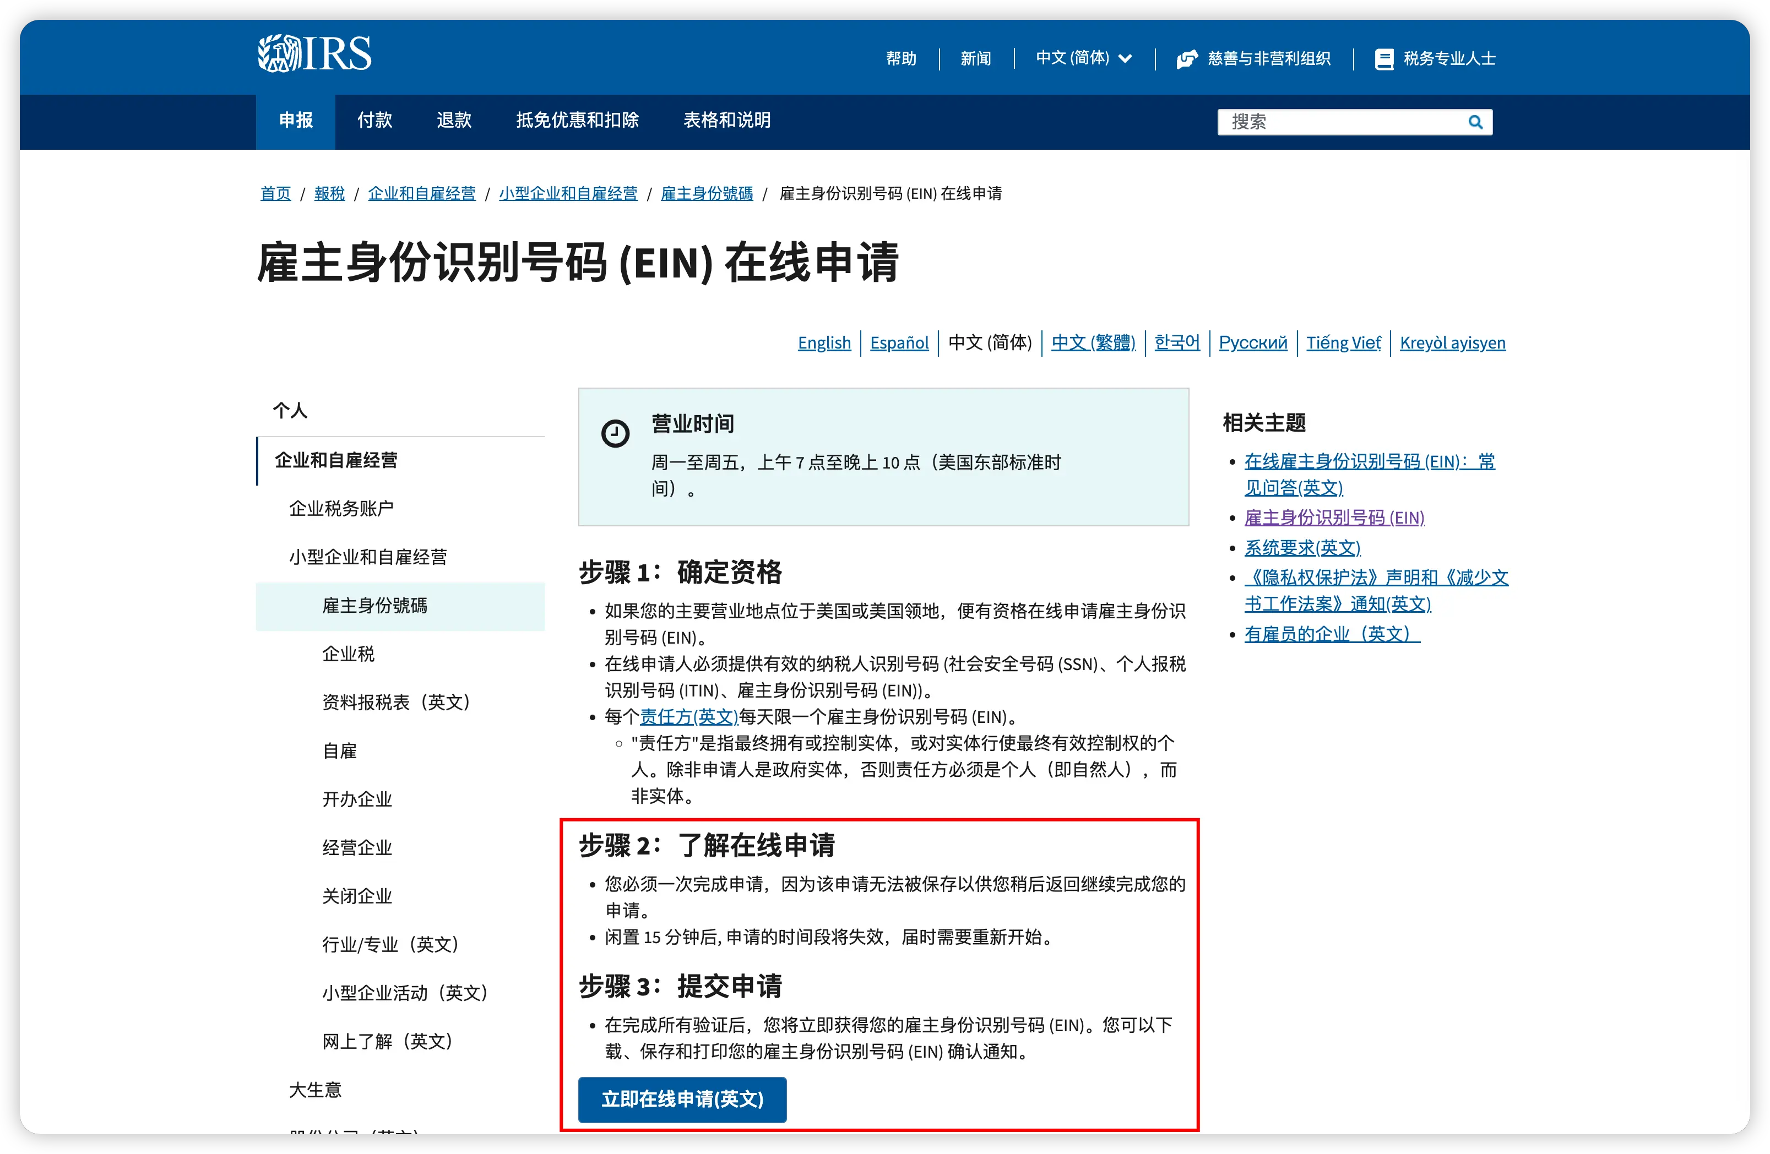Select the 申报 navigation tab

point(295,121)
